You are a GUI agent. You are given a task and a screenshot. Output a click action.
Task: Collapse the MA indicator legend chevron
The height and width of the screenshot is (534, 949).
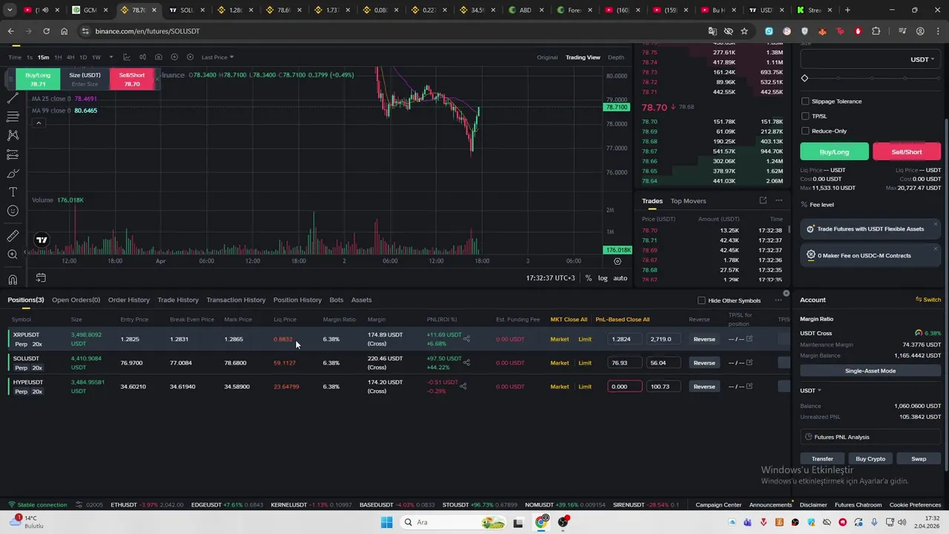click(x=39, y=122)
